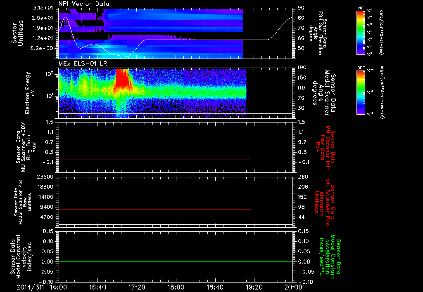Click the 14100 scanner position tick label
Screen dimensions: 423x292
[45, 197]
